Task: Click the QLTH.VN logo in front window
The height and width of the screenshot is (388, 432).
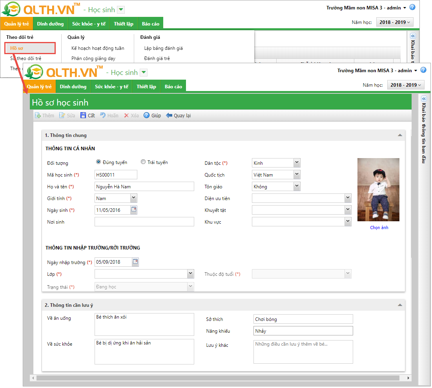Action: (63, 72)
